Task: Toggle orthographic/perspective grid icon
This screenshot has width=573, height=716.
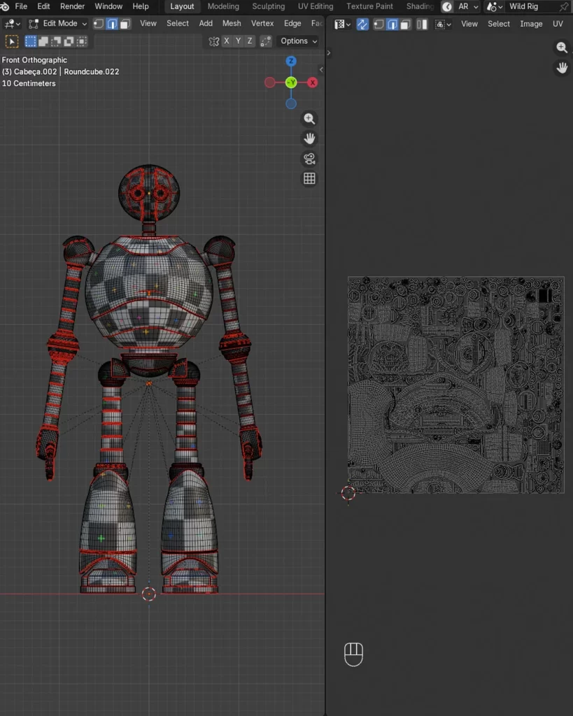Action: click(309, 178)
